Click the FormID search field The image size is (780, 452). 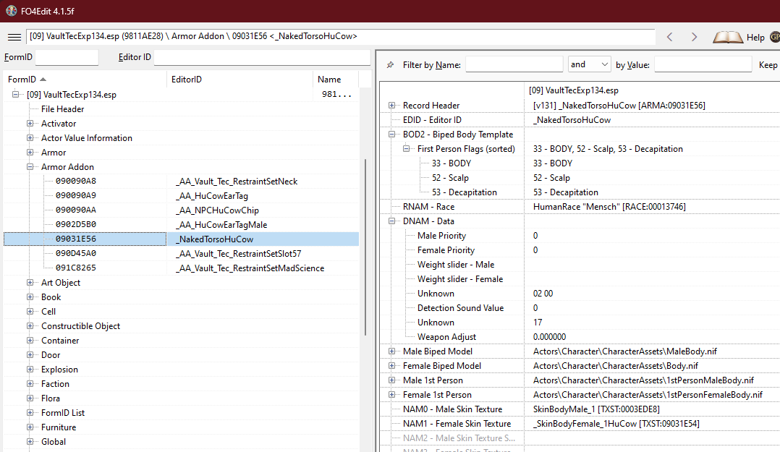[67, 57]
